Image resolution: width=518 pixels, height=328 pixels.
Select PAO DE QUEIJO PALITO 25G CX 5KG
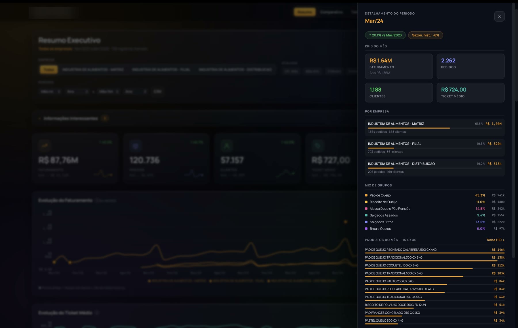coord(435,282)
